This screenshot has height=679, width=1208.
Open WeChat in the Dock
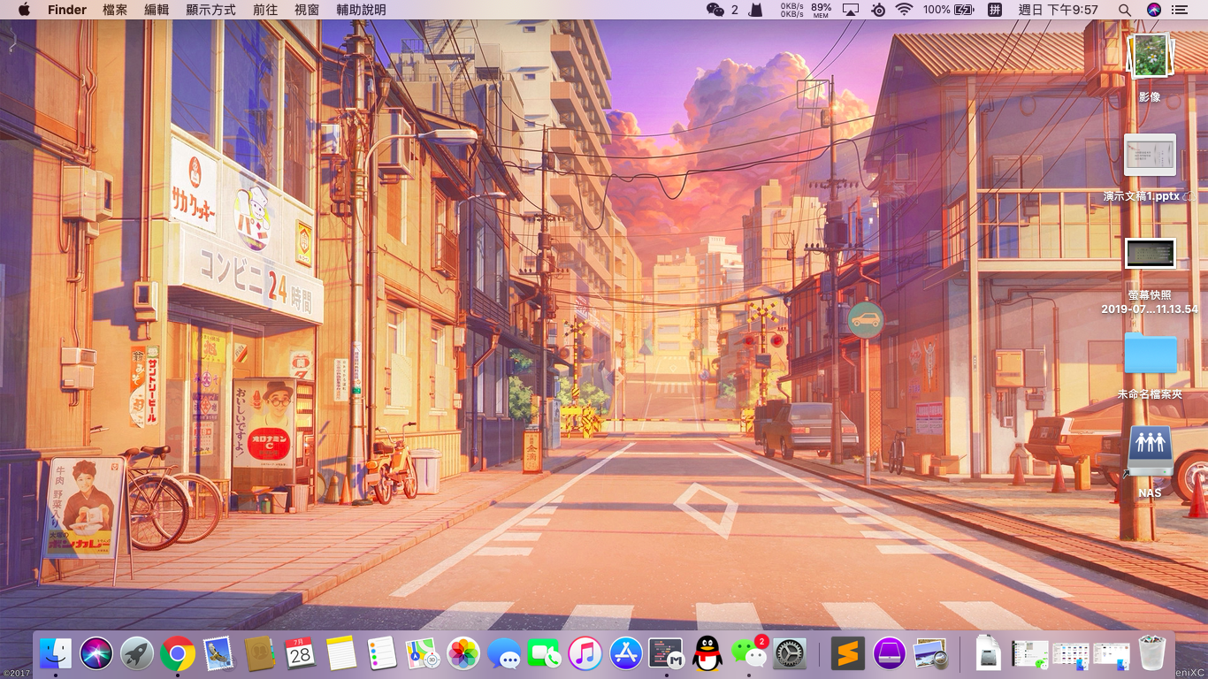tap(748, 654)
